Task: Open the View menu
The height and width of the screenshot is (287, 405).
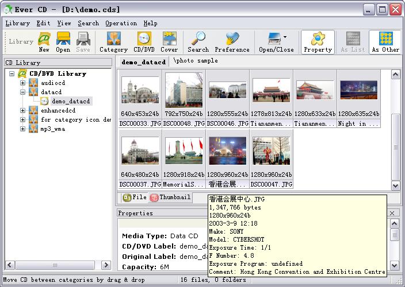Action: point(64,24)
